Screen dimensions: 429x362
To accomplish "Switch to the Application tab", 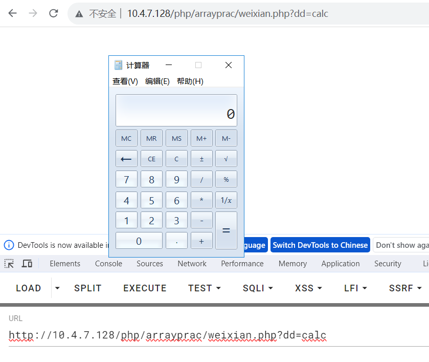I will tap(341, 264).
